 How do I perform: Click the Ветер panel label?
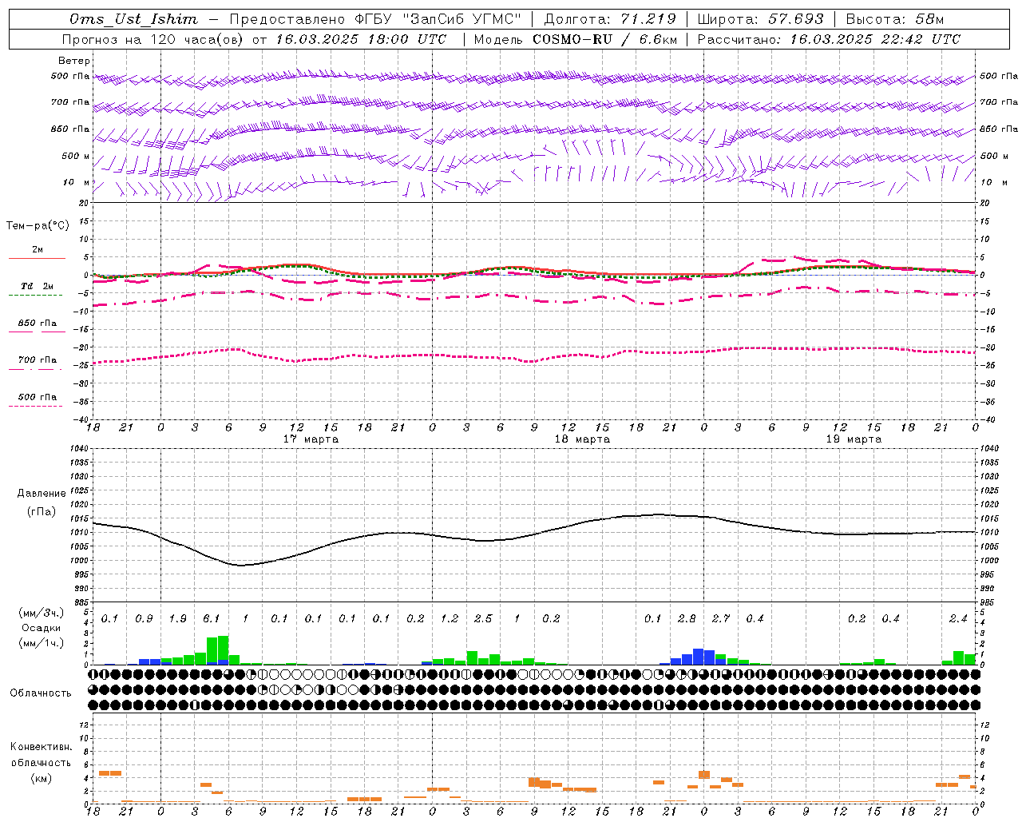tap(73, 61)
